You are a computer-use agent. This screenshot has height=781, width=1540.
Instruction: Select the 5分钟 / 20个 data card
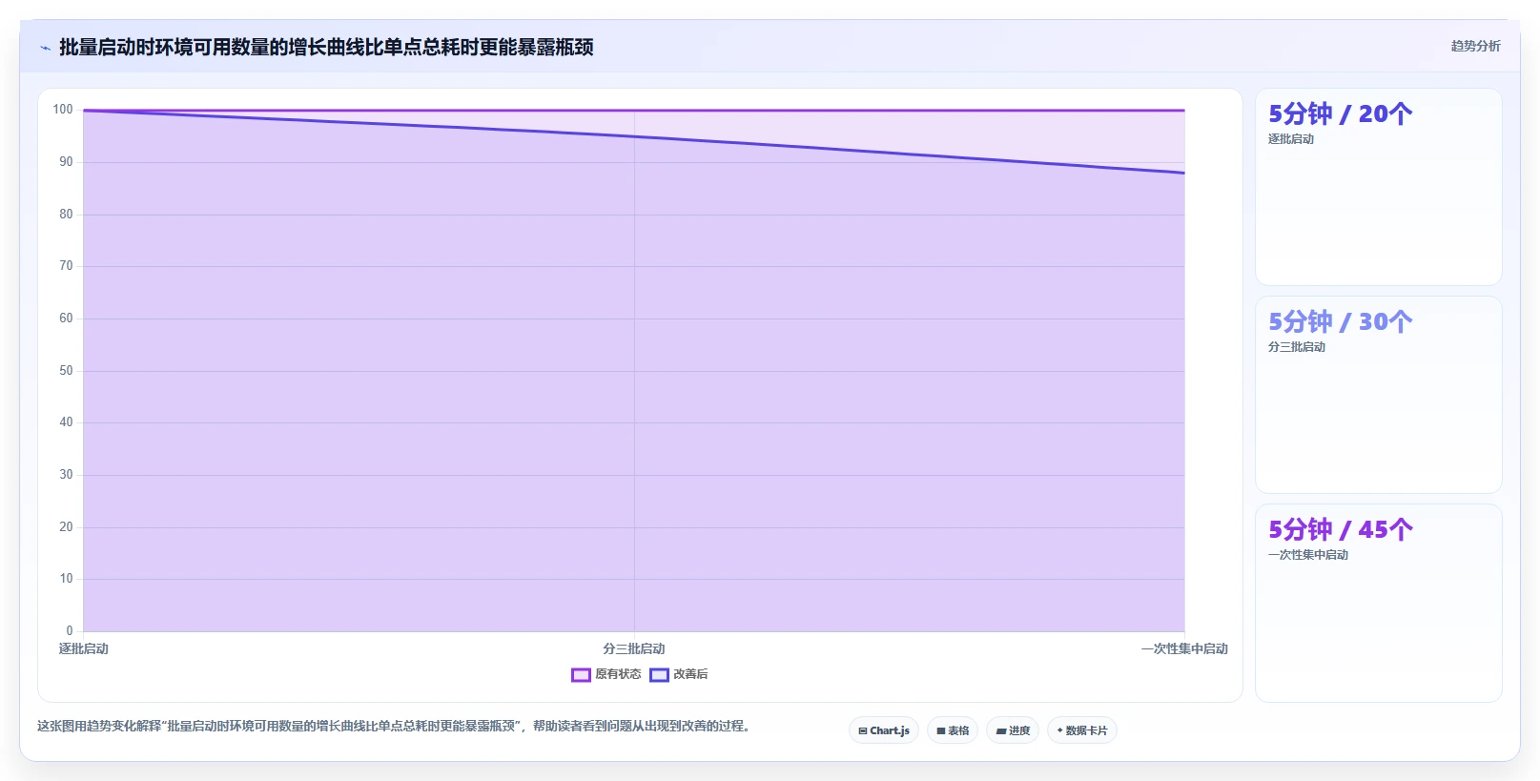pos(1378,187)
